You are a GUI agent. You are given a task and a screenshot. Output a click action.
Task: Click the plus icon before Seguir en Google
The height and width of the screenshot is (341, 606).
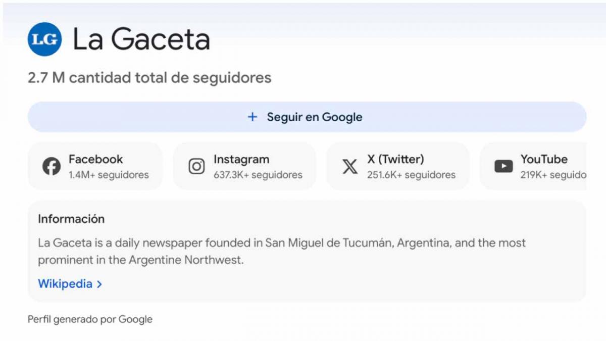251,117
